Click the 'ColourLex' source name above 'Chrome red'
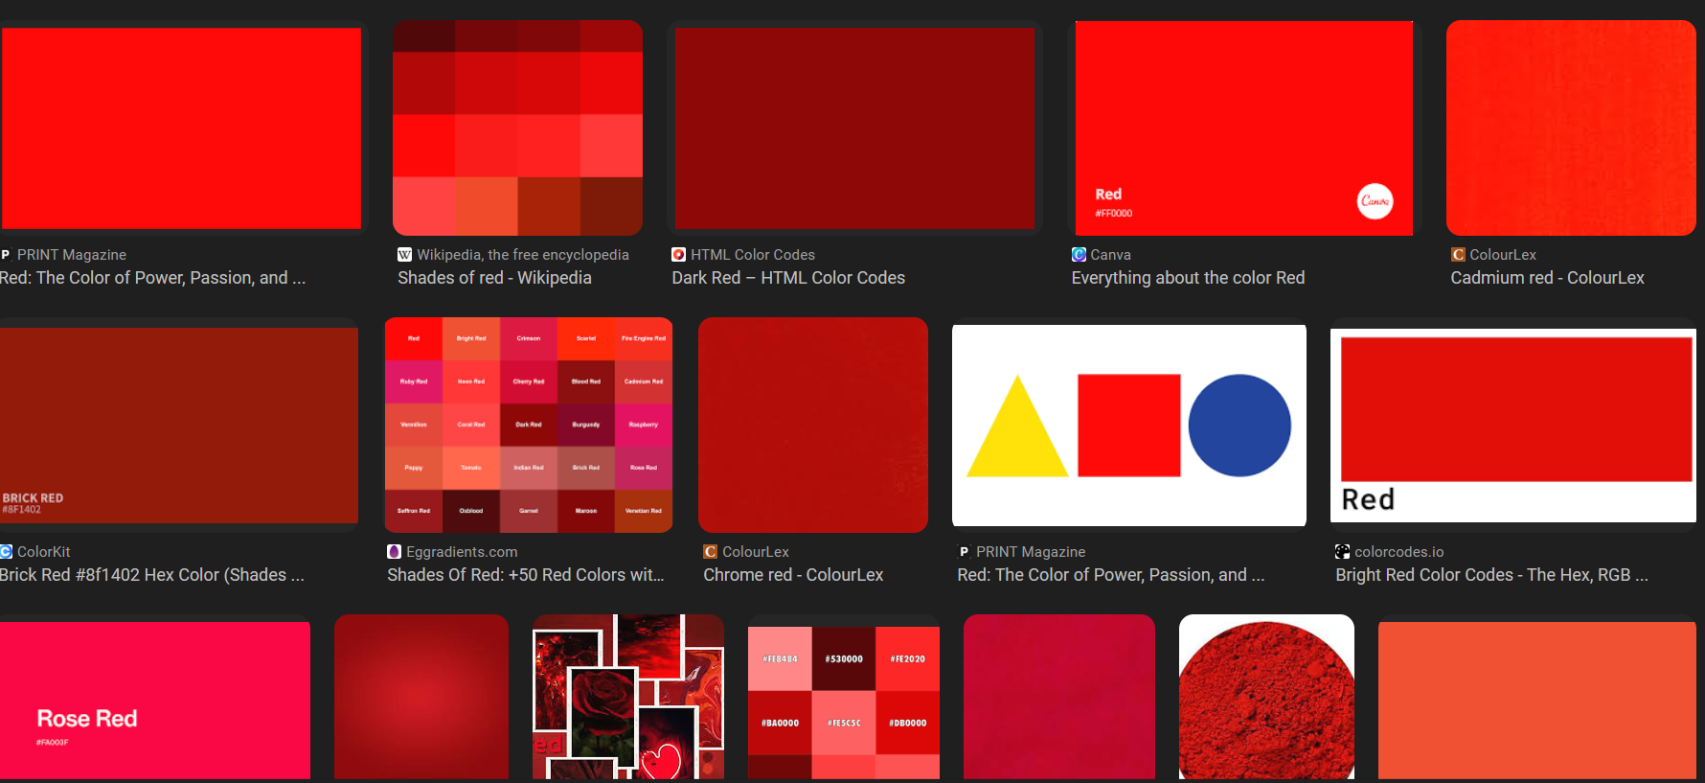The width and height of the screenshot is (1705, 783). pos(756,552)
